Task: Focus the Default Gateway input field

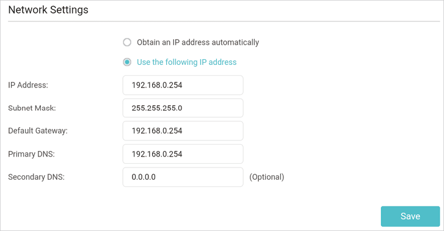Action: point(183,131)
